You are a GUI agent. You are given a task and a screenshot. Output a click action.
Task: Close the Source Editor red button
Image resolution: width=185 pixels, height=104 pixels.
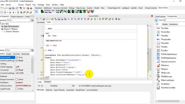[x=152, y=16]
